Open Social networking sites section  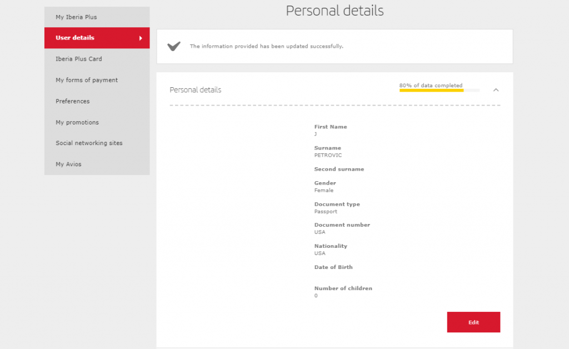pyautogui.click(x=97, y=143)
